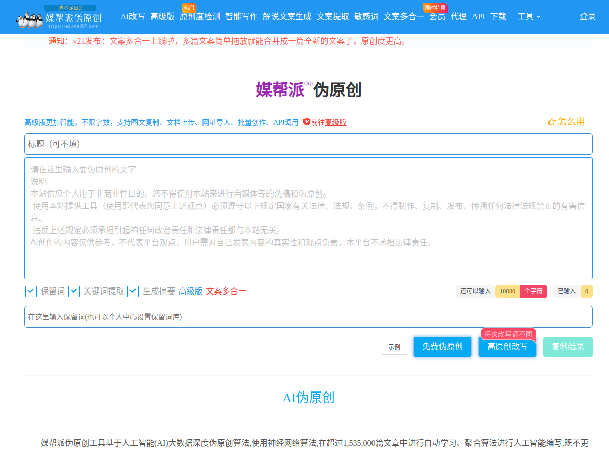This screenshot has width=609, height=457.
Task: Select 解说文案生成 in the navigation
Action: (x=287, y=17)
